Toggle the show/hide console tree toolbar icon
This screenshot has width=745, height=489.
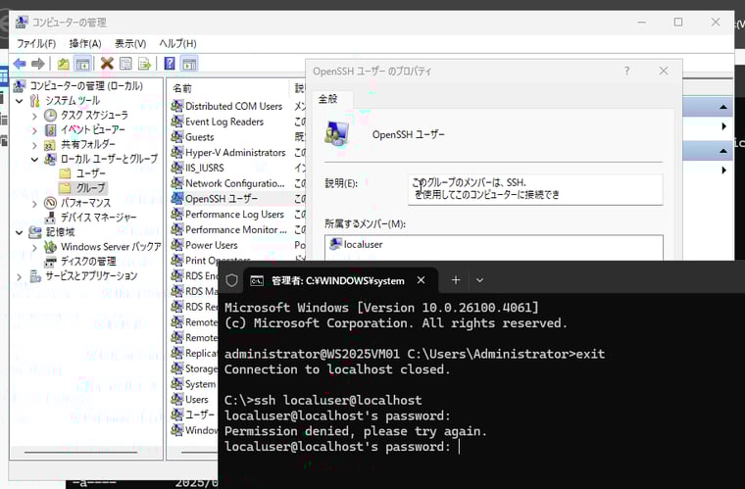click(x=82, y=63)
